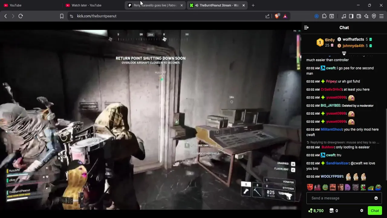Open Buhhmr username in chat
Screen dimensions: 387x218
click(328, 147)
